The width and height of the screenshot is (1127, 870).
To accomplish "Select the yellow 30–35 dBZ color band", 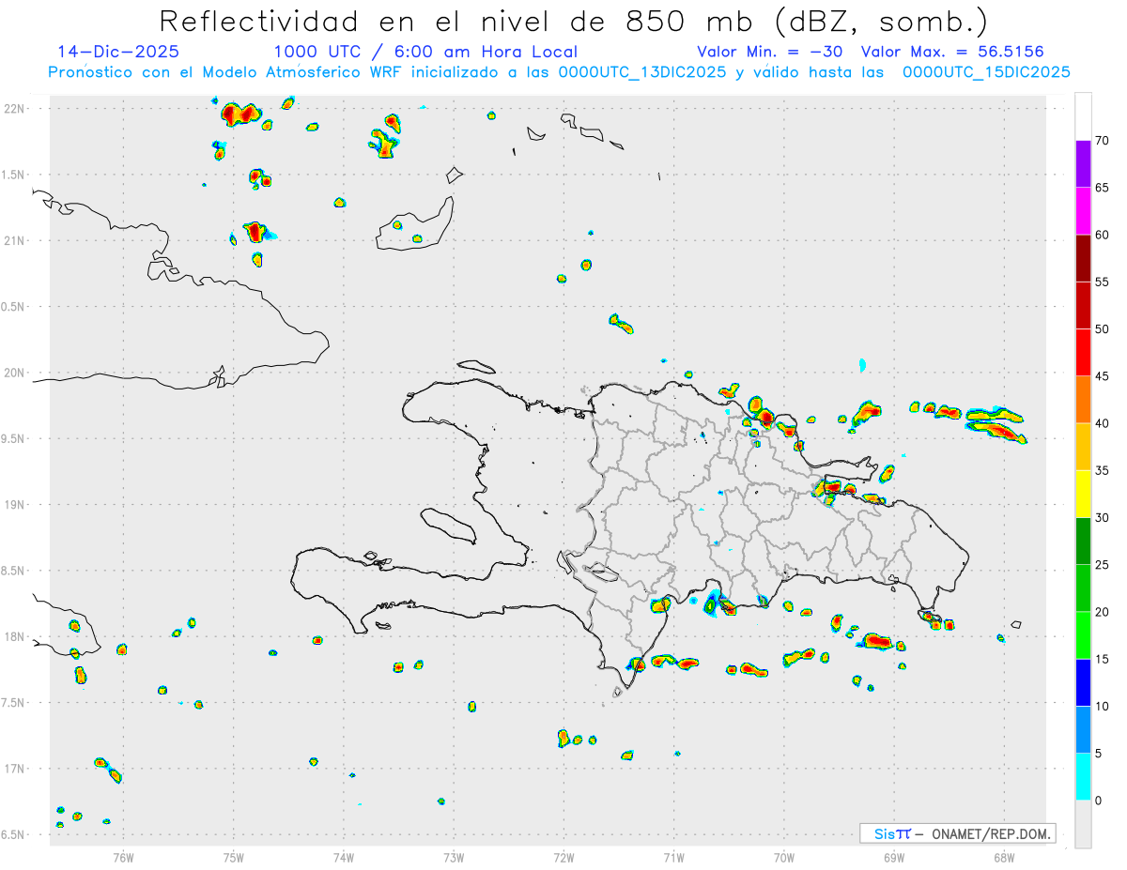I will 1083,494.
